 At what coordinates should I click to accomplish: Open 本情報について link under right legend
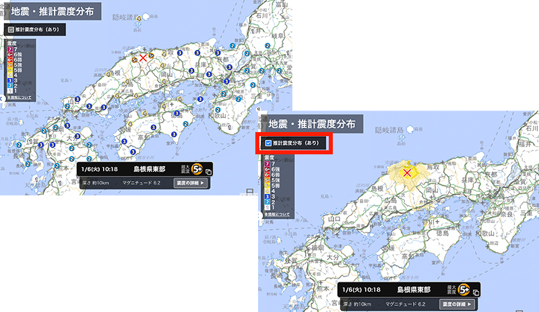276,214
